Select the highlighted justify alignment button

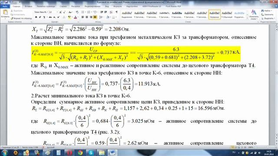coord(95,17)
